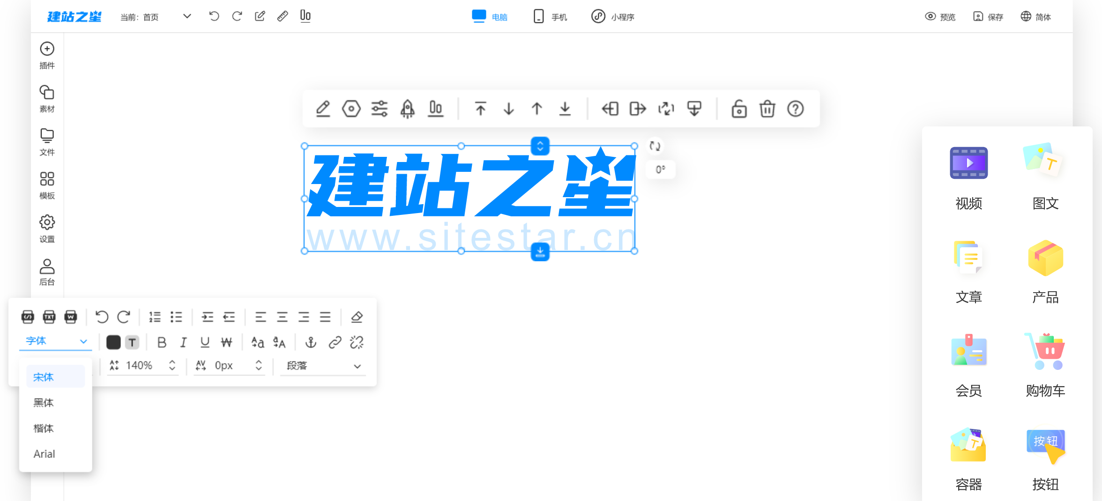
Task: Toggle underline text formatting
Action: pyautogui.click(x=205, y=343)
